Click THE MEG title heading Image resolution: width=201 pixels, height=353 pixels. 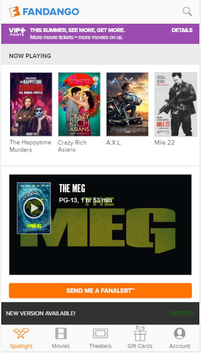72,188
